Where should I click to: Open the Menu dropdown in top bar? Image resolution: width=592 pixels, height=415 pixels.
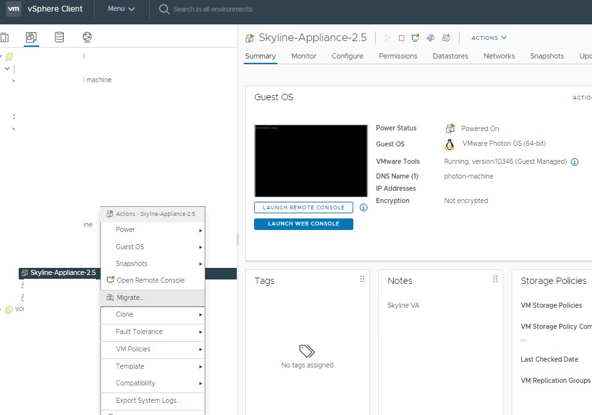click(121, 9)
